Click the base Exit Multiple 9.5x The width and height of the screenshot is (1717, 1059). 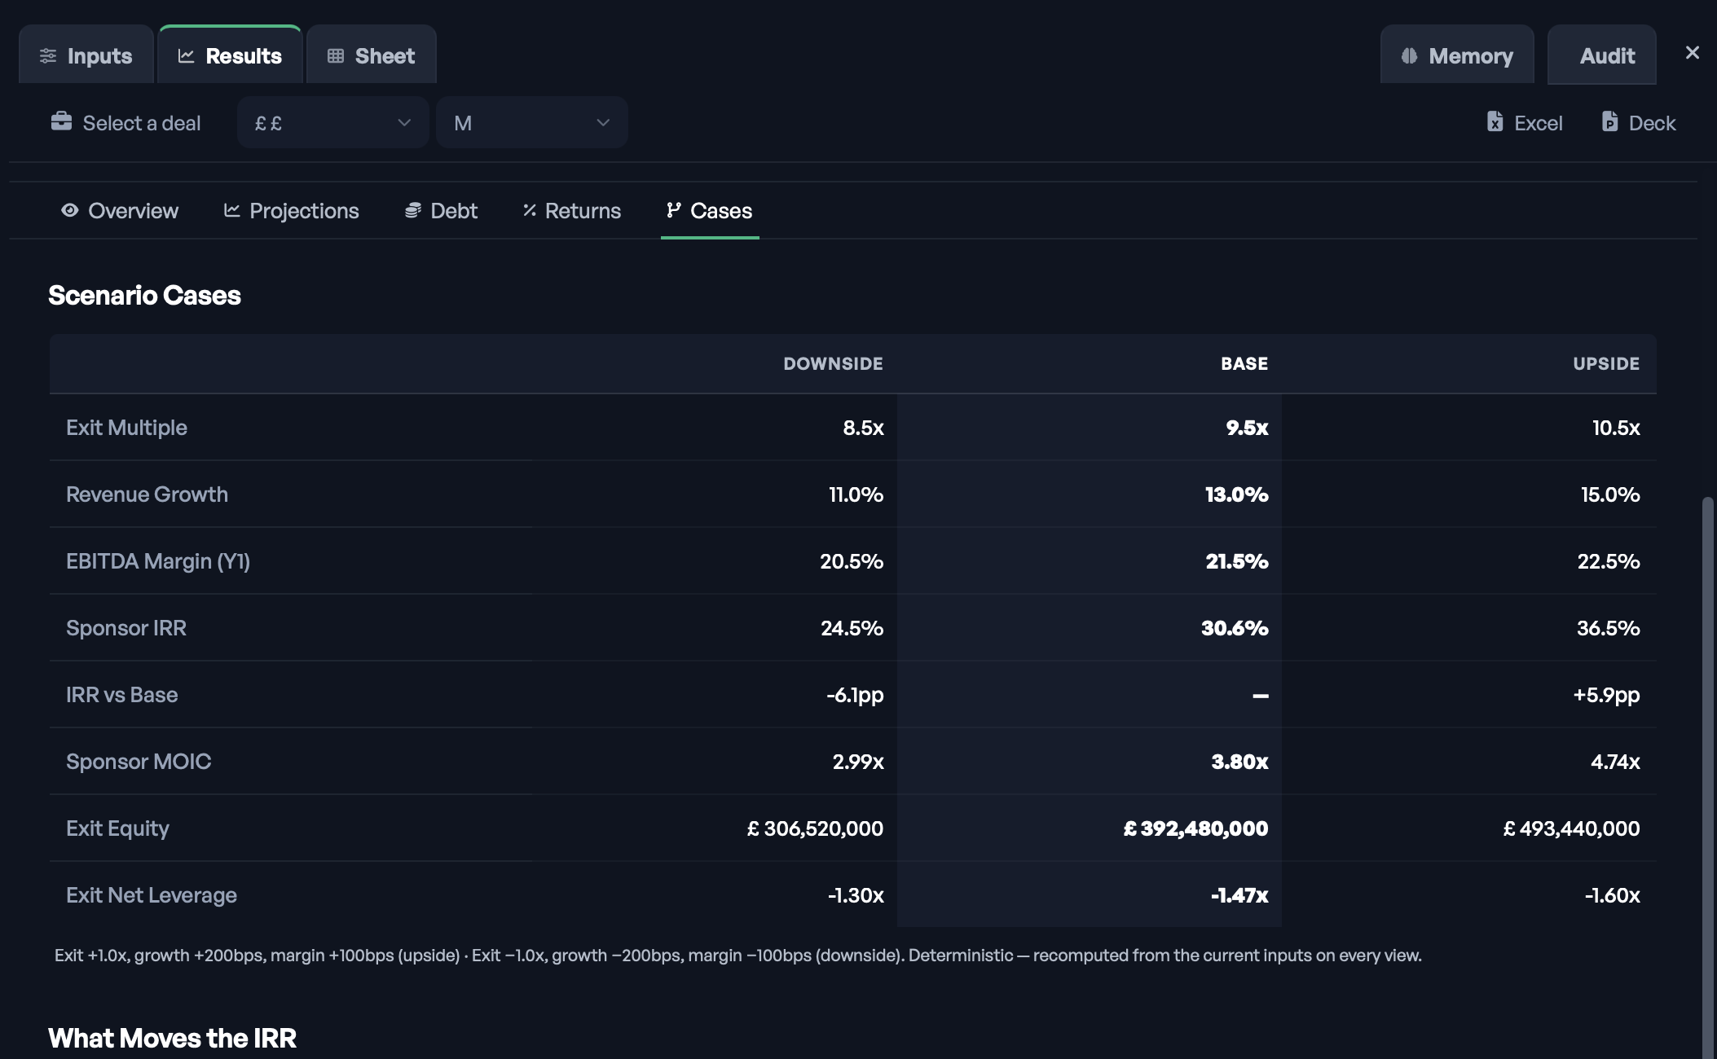(x=1247, y=428)
